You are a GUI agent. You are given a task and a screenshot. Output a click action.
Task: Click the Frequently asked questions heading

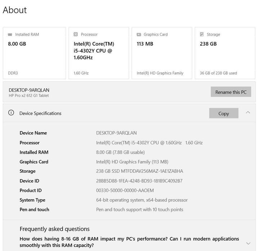[x=54, y=229]
